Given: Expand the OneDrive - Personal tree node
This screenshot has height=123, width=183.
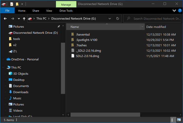Looking at the screenshot, I should tap(3, 59).
